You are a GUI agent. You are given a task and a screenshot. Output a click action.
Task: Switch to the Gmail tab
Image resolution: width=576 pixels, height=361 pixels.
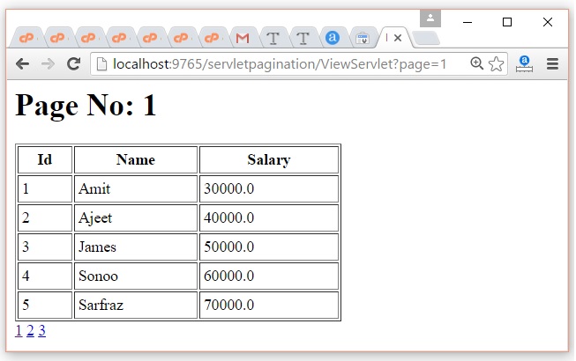242,38
